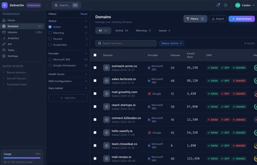Uncheck the Active status filter

(50, 27)
